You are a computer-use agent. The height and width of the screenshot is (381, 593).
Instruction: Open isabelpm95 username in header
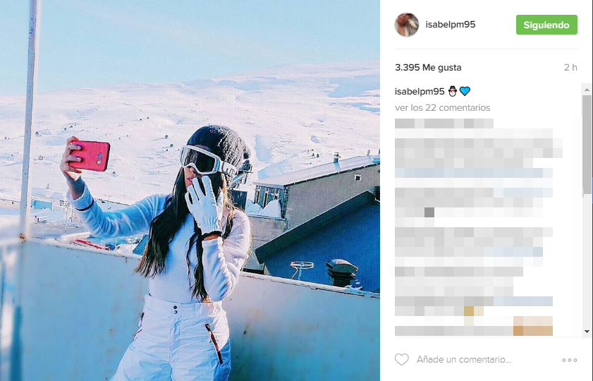click(450, 25)
